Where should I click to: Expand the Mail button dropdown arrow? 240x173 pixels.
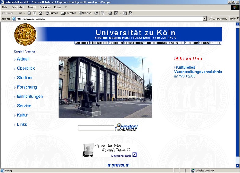tap(106, 13)
